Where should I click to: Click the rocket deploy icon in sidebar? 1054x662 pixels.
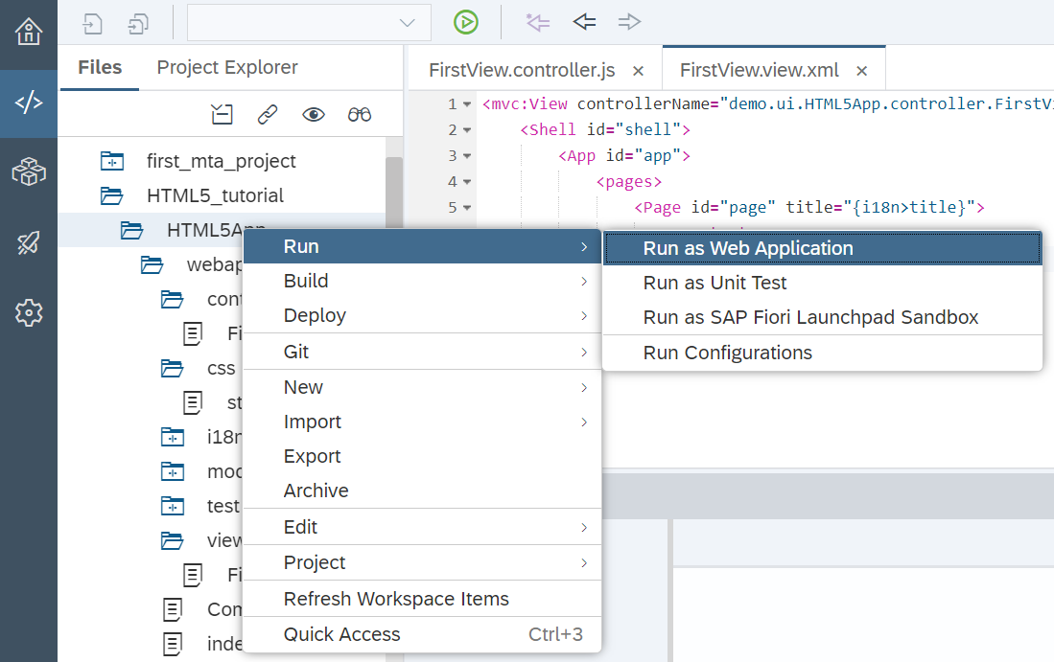28,241
